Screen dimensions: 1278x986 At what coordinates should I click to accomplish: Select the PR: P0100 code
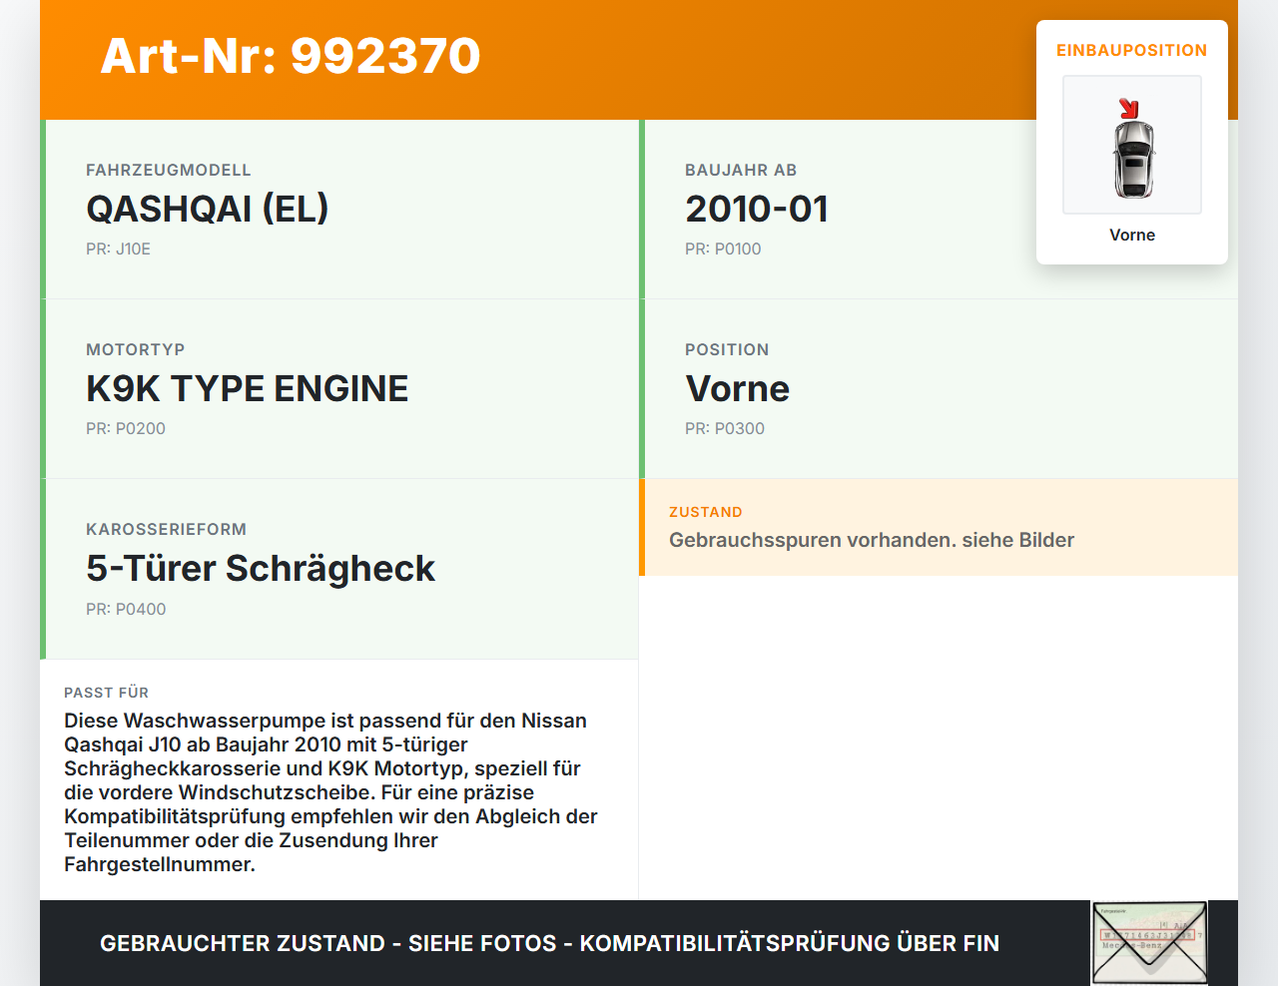coord(723,248)
